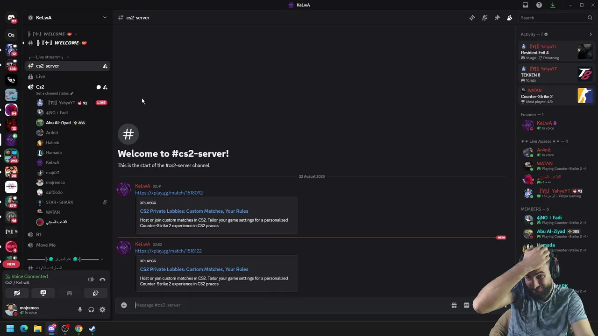Open the gift icon in message bar
This screenshot has height=336, width=598.
click(x=454, y=305)
